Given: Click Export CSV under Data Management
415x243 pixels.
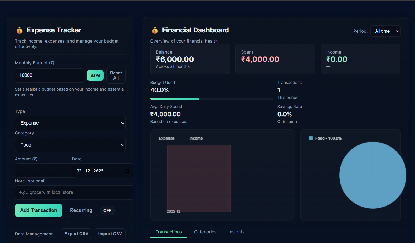Looking at the screenshot, I should [76, 234].
